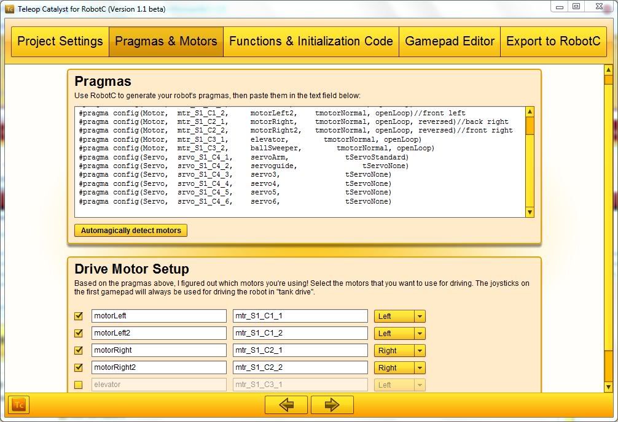This screenshot has height=422, width=618.
Task: Go to Project Settings tab
Action: coord(60,42)
